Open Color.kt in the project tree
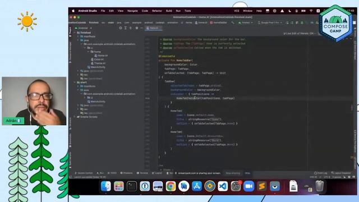The image size is (359, 202). pyautogui.click(x=97, y=59)
